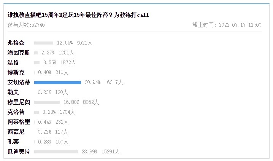Choose the 博斯克 poll option
Screen dimensions: 273x161
click(16, 72)
